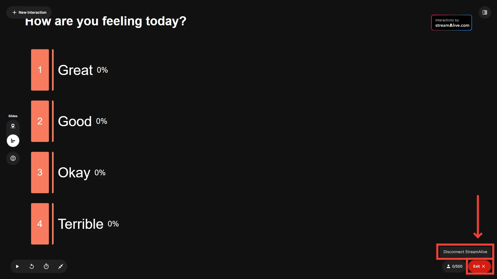Click the collapse arrows icon
Viewport: 497px width, 279px height.
61,266
